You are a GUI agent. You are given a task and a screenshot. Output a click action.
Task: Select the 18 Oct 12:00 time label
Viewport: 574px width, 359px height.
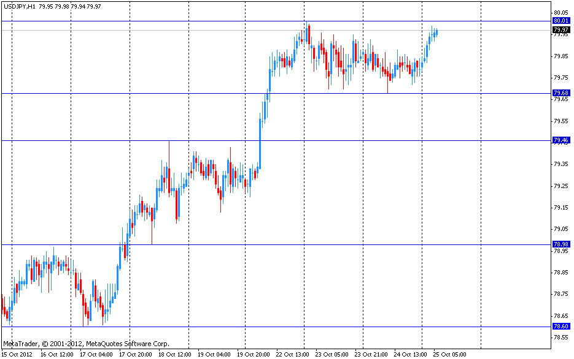coord(175,354)
